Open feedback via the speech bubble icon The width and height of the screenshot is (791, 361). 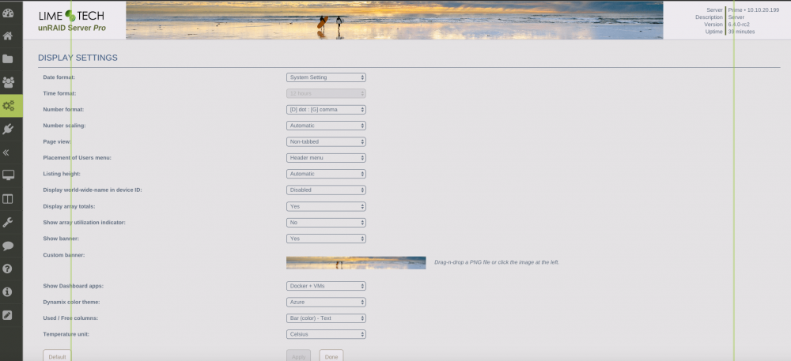[8, 246]
